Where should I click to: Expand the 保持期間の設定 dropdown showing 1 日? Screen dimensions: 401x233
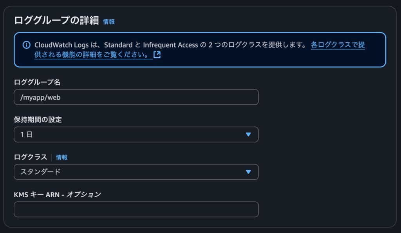coord(136,135)
